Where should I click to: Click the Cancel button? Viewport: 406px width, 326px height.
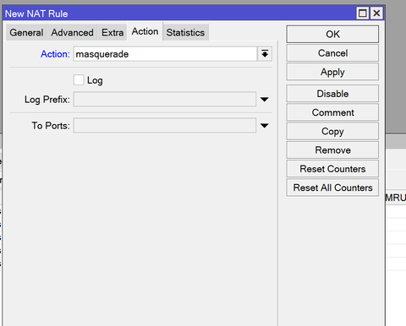click(332, 53)
